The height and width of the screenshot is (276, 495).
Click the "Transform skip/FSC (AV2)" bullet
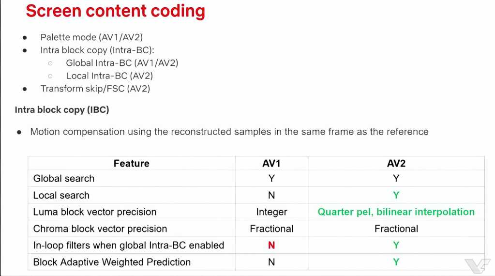tap(95, 89)
